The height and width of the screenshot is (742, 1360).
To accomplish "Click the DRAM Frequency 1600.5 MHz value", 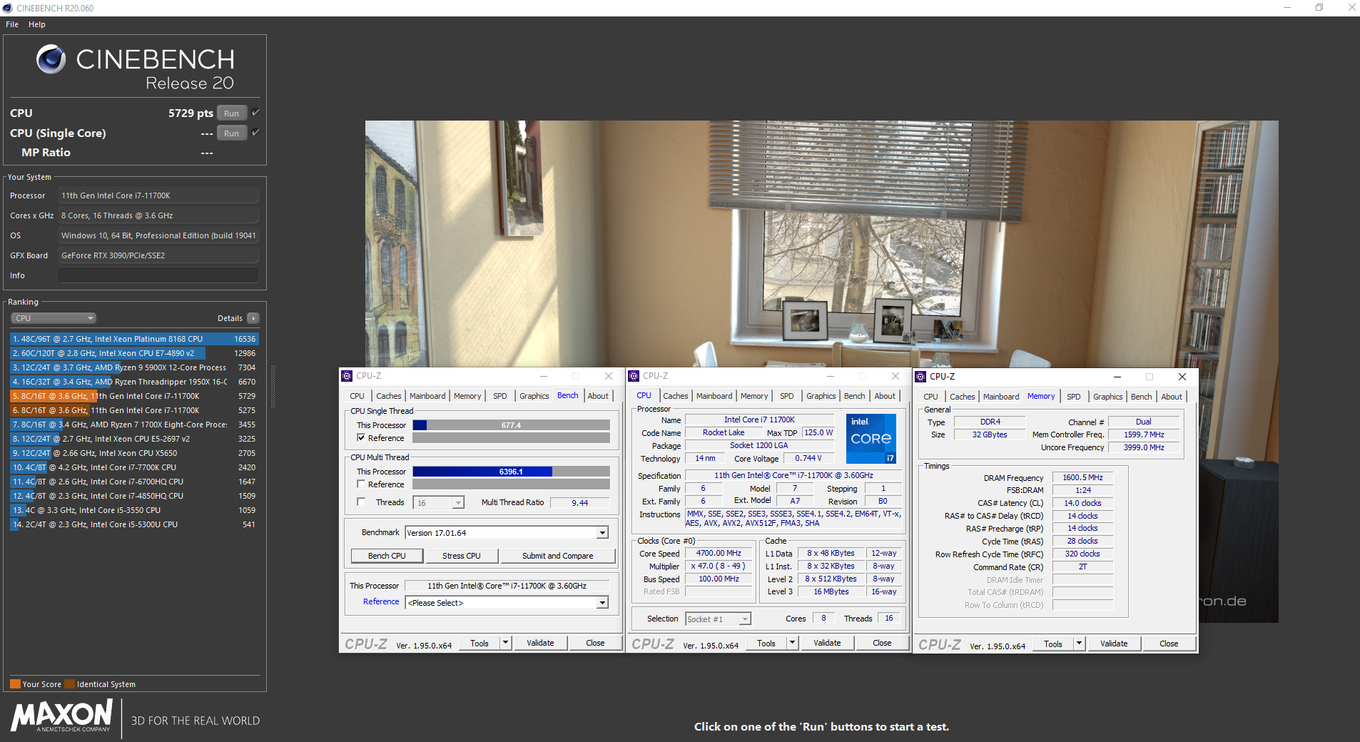I will (x=1082, y=478).
